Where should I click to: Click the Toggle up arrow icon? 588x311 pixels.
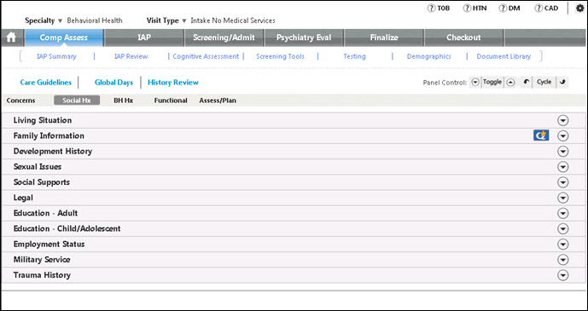(510, 83)
